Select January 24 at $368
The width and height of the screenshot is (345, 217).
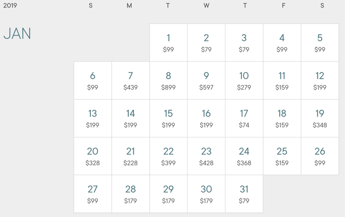pos(244,156)
